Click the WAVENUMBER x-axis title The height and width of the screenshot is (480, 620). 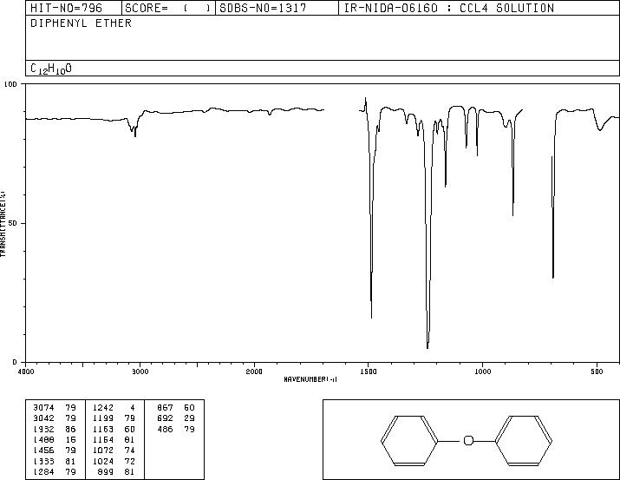(x=310, y=379)
